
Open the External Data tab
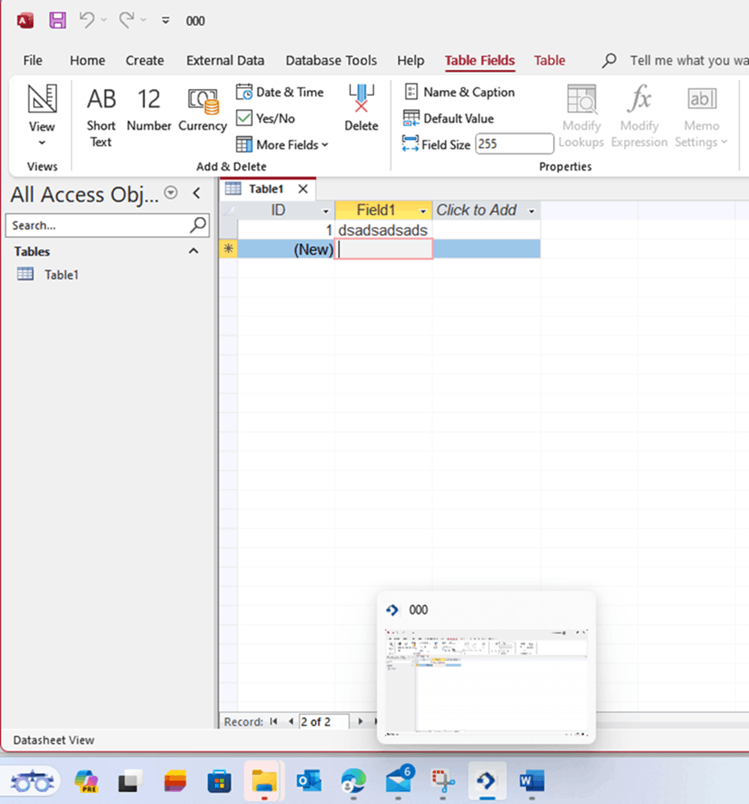225,61
